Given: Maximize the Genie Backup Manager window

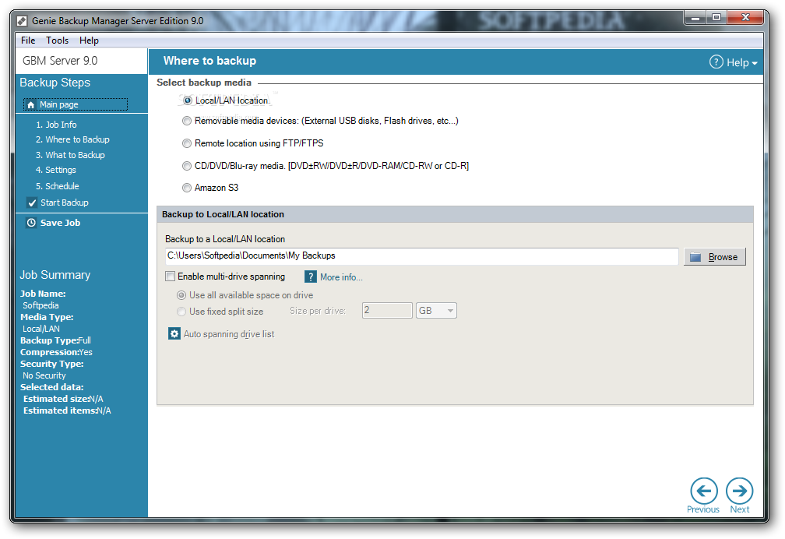Looking at the screenshot, I should pyautogui.click(x=716, y=18).
